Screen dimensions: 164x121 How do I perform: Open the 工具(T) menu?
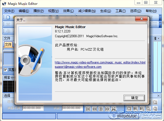point(121,11)
